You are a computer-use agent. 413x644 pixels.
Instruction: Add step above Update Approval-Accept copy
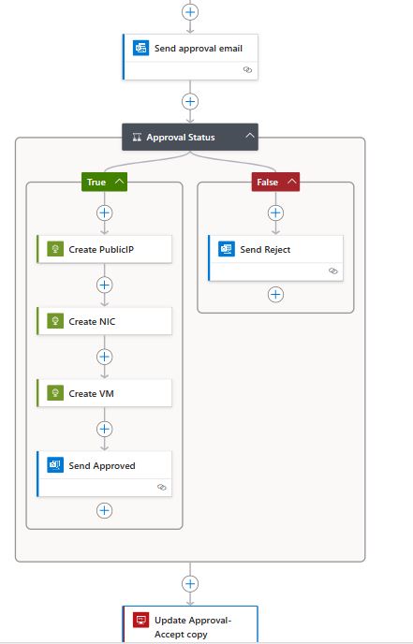[x=190, y=584]
